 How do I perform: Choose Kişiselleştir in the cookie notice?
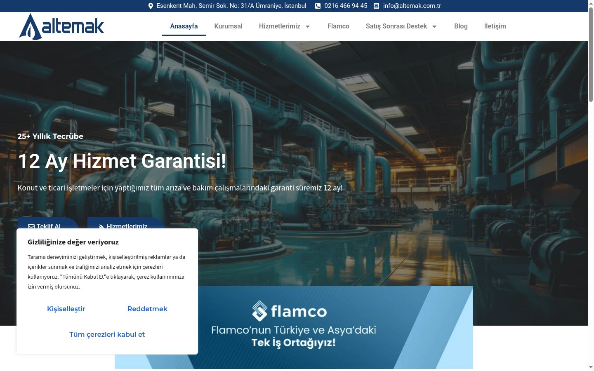click(66, 309)
